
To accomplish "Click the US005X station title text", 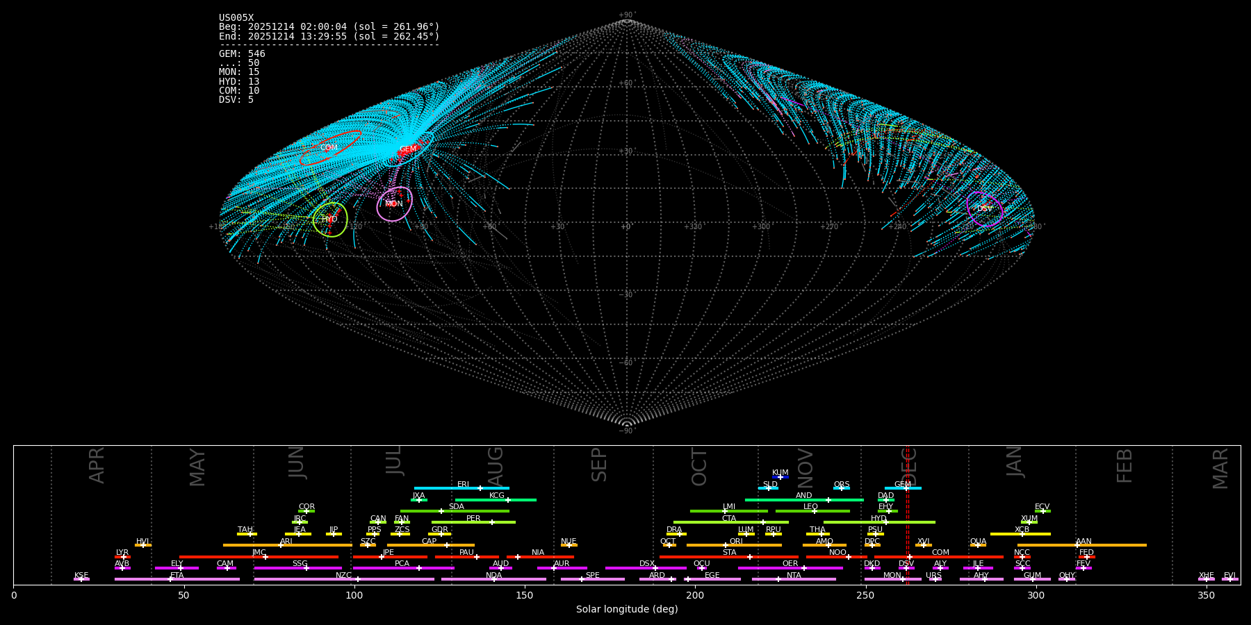I will point(236,18).
